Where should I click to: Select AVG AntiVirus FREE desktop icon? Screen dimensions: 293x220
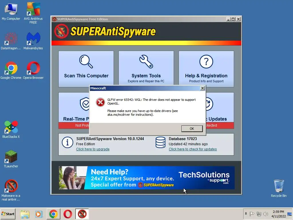[x=33, y=13]
